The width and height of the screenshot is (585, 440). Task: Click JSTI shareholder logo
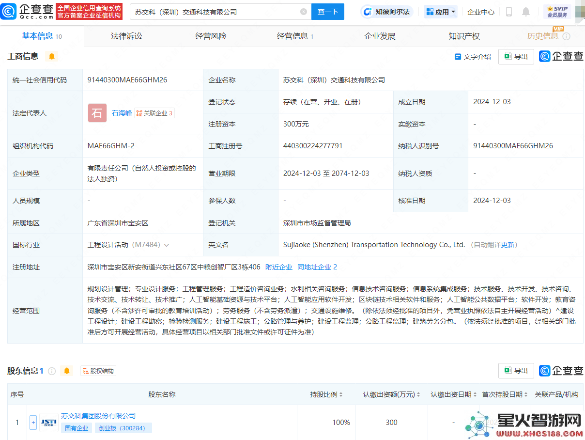[x=48, y=423]
